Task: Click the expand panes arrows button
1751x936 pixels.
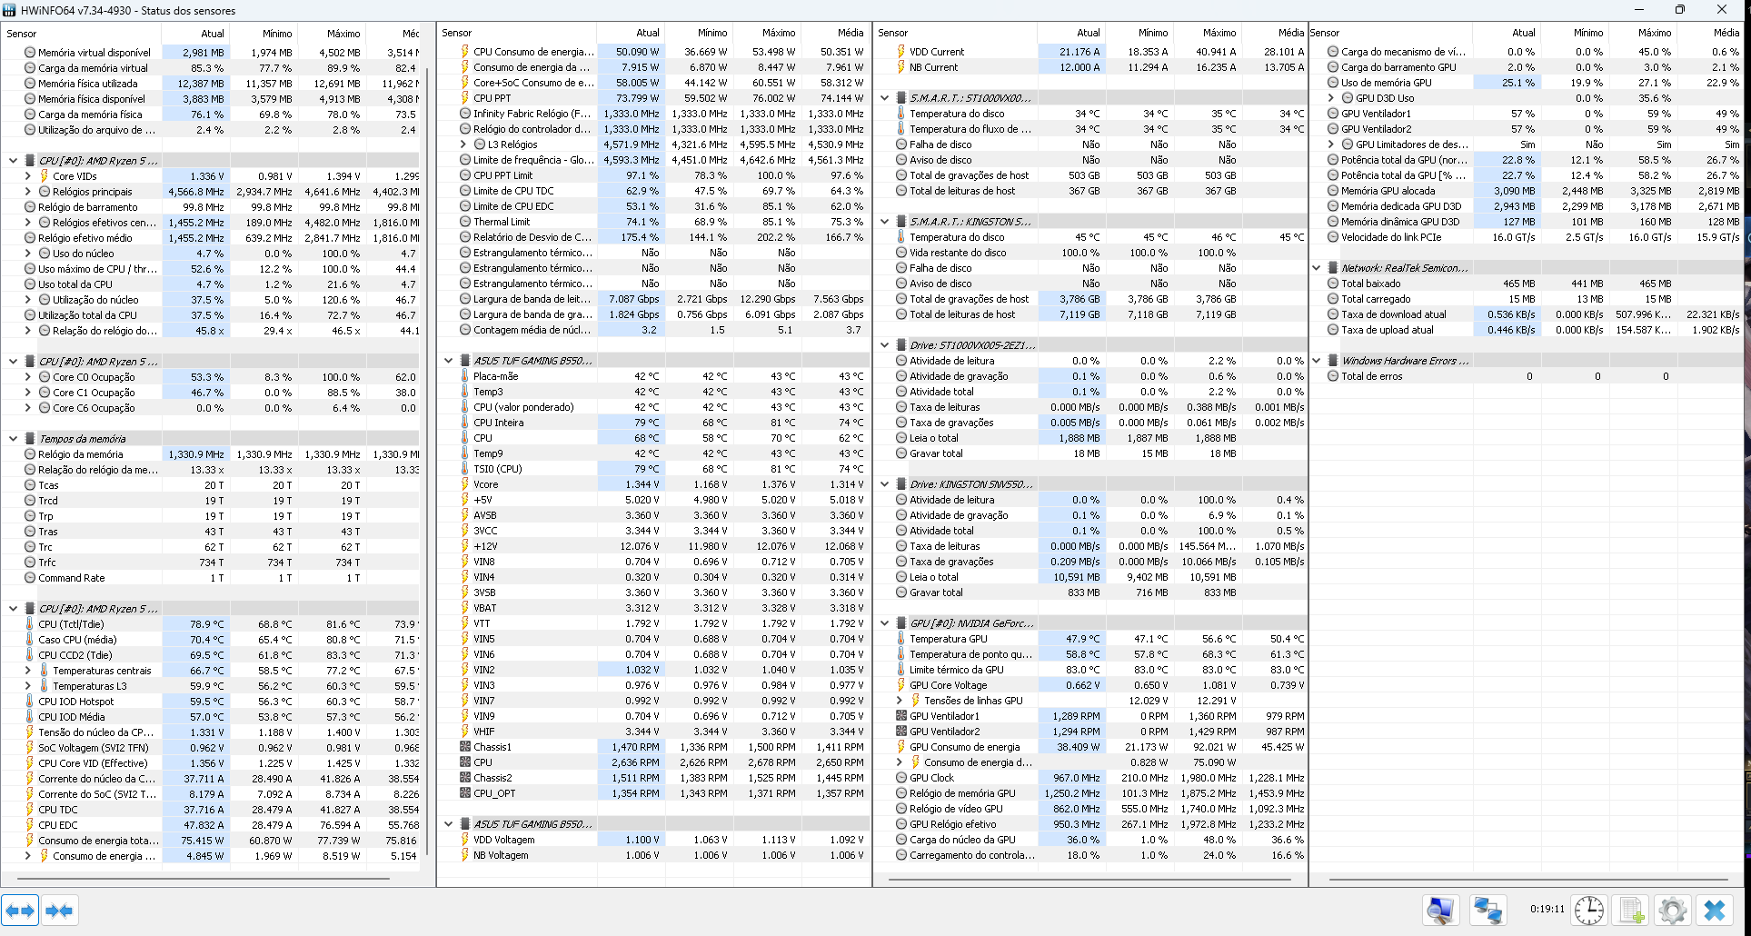Action: pyautogui.click(x=20, y=910)
